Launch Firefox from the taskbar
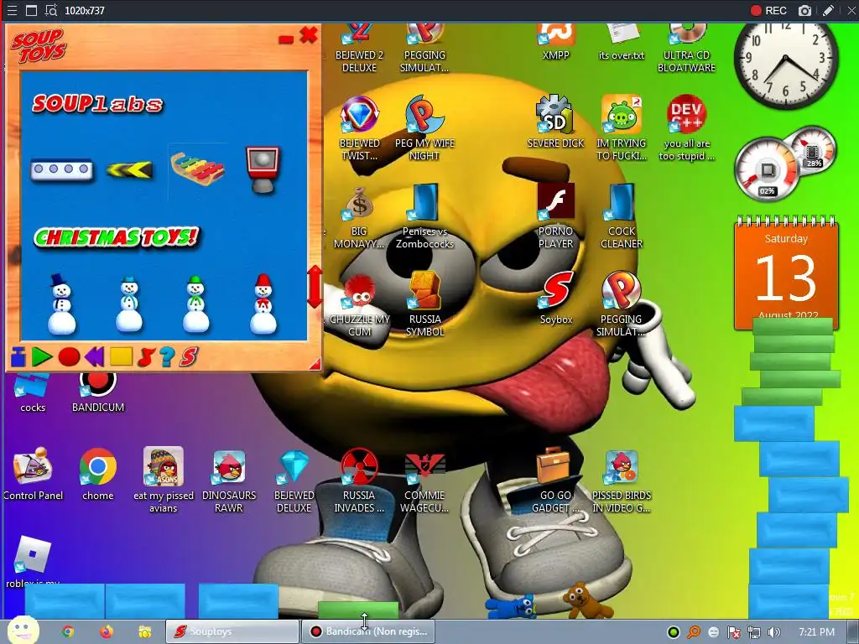 click(x=107, y=631)
